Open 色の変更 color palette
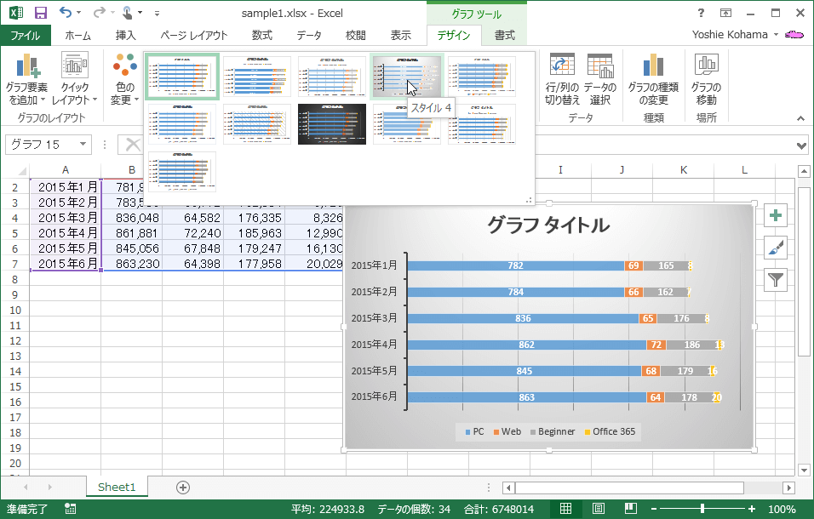The image size is (814, 519). click(124, 79)
